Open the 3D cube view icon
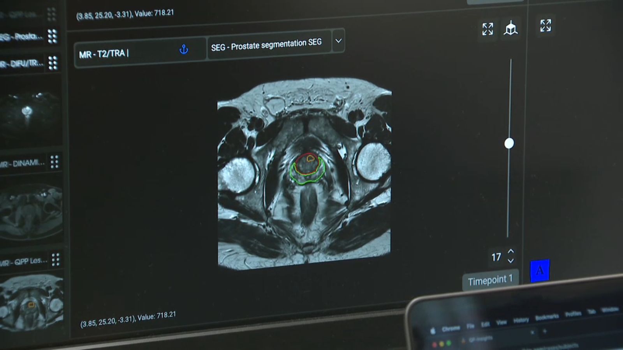Viewport: 623px width, 350px height. pyautogui.click(x=510, y=28)
